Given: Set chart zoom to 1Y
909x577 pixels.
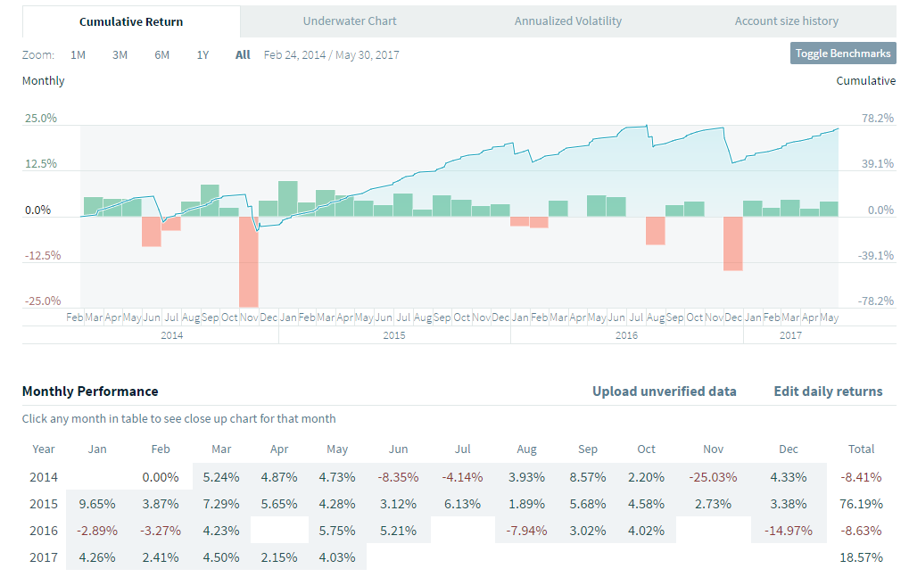Looking at the screenshot, I should coord(202,54).
